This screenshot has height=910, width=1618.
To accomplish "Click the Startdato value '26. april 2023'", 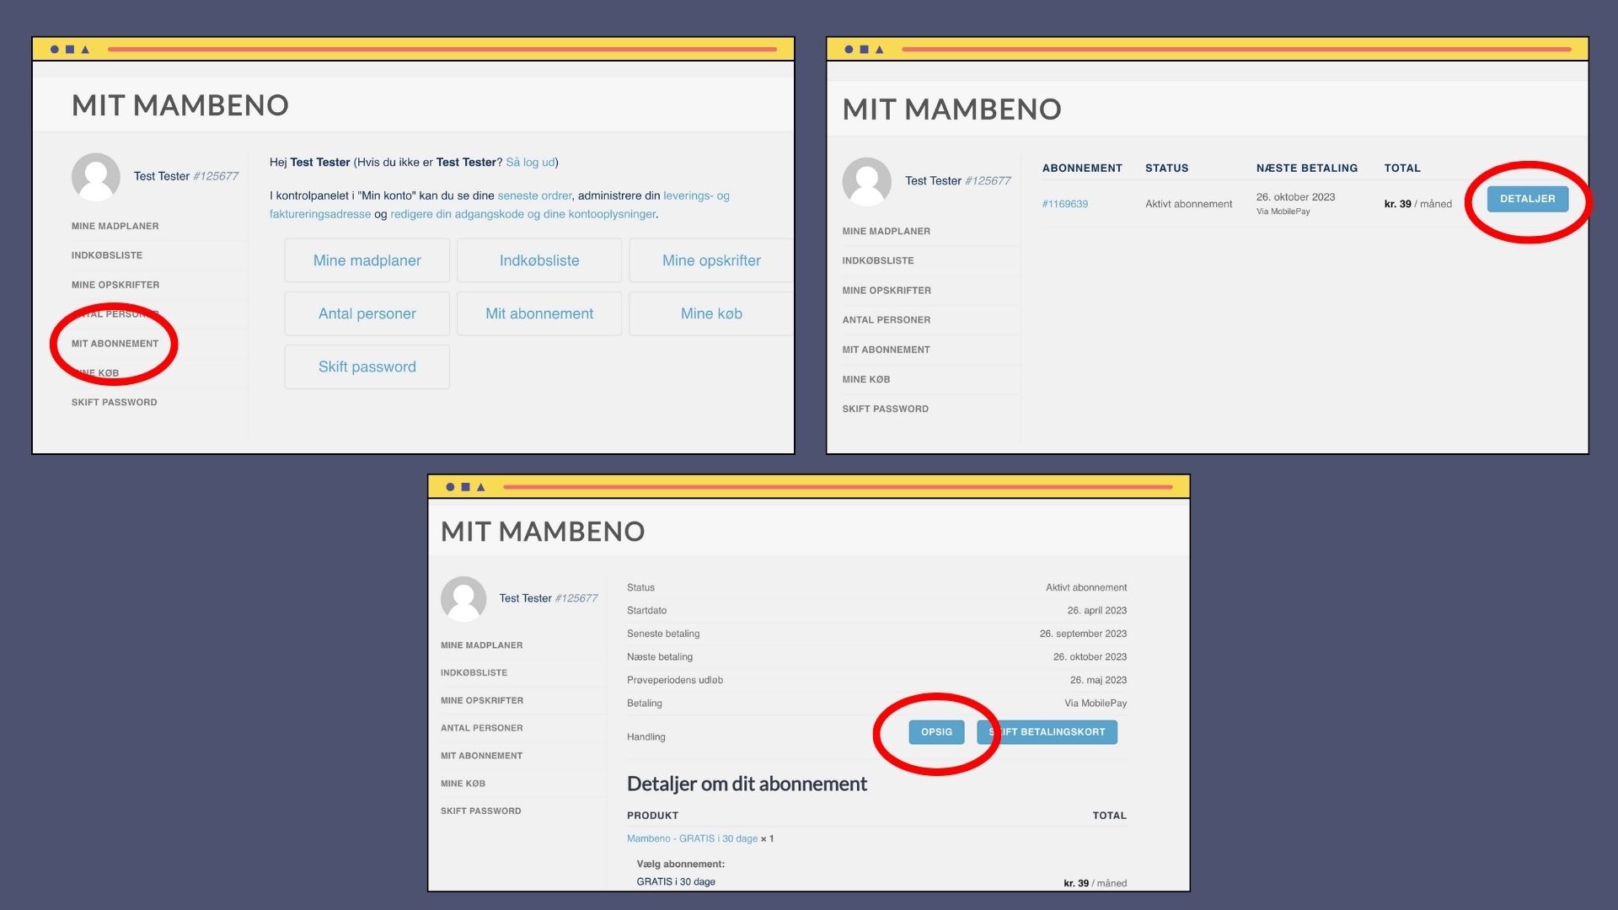I will (1096, 611).
